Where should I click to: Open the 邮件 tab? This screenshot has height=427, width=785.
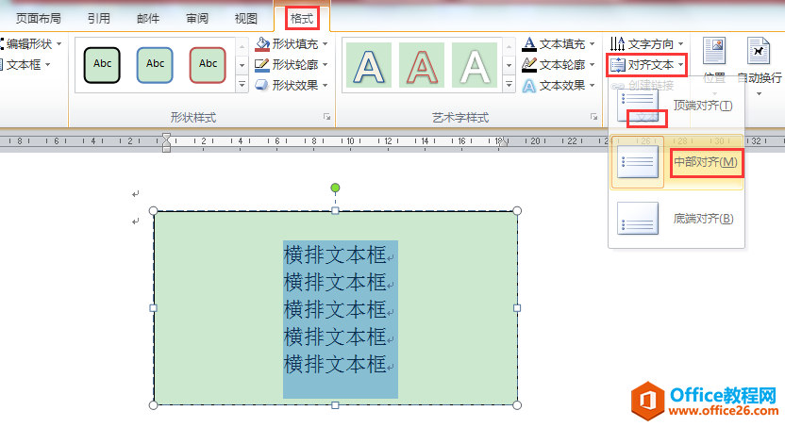(x=148, y=19)
